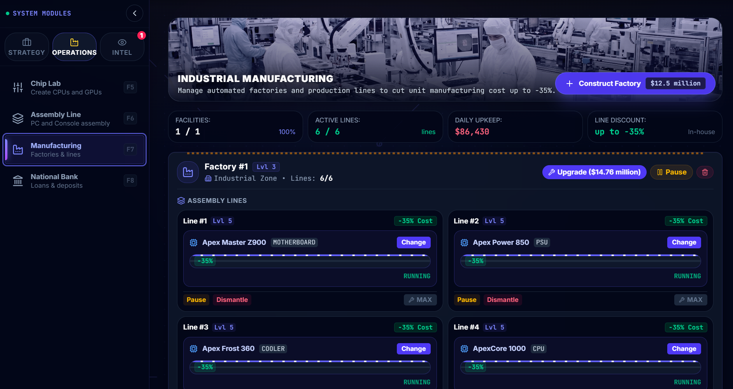
Task: Click the Apex Master Z900 chip icon
Action: pos(193,242)
